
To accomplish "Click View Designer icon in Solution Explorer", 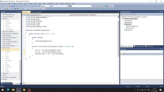I will point(133,14).
